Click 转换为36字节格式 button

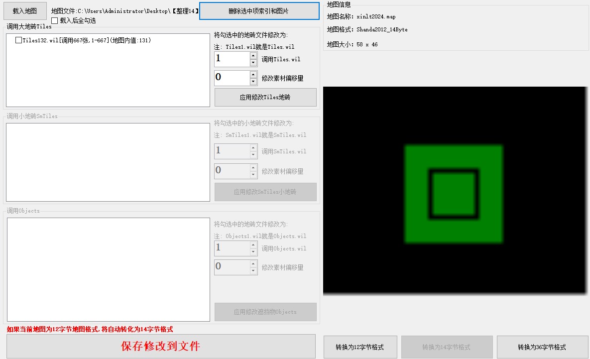[x=542, y=347]
